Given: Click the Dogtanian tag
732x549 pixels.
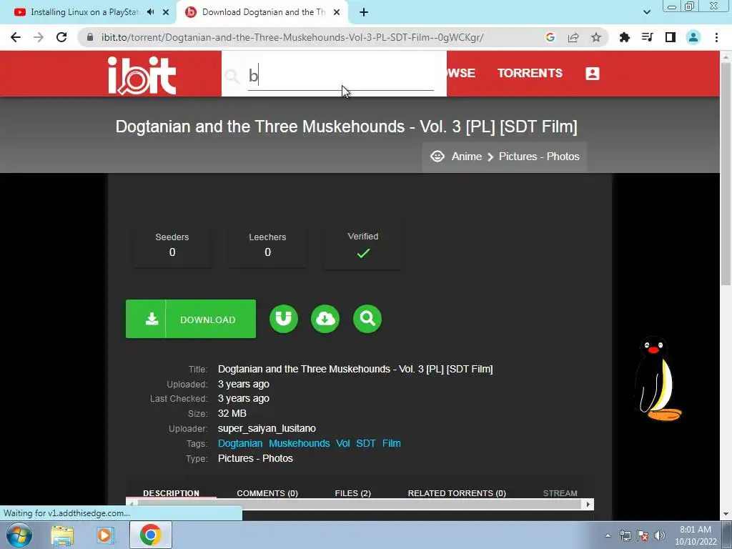Looking at the screenshot, I should (x=240, y=443).
